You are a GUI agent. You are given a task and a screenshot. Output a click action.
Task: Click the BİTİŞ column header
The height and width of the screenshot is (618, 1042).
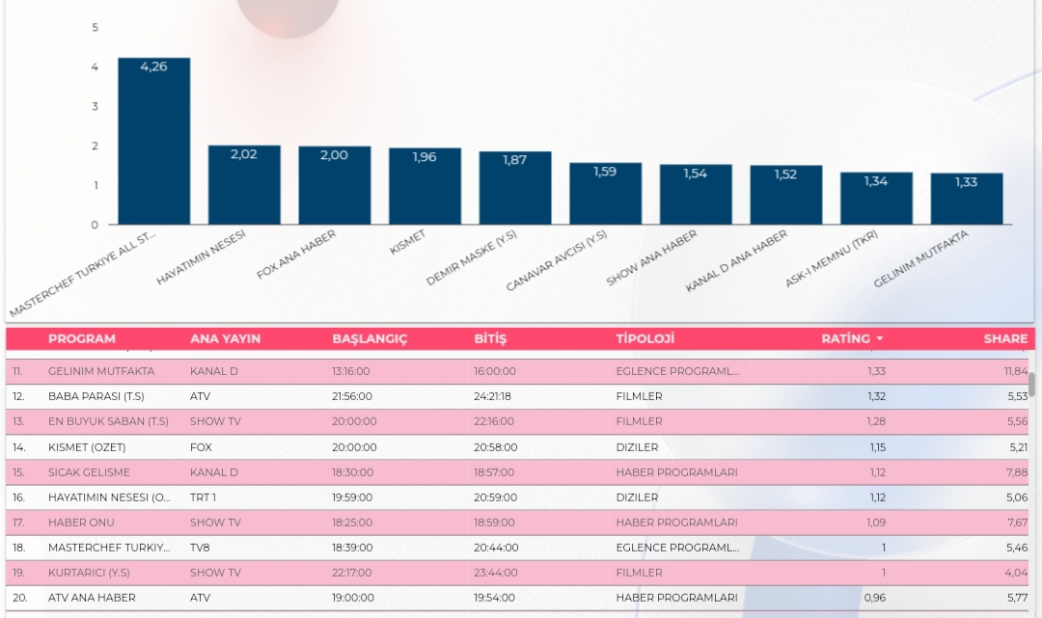click(x=490, y=339)
